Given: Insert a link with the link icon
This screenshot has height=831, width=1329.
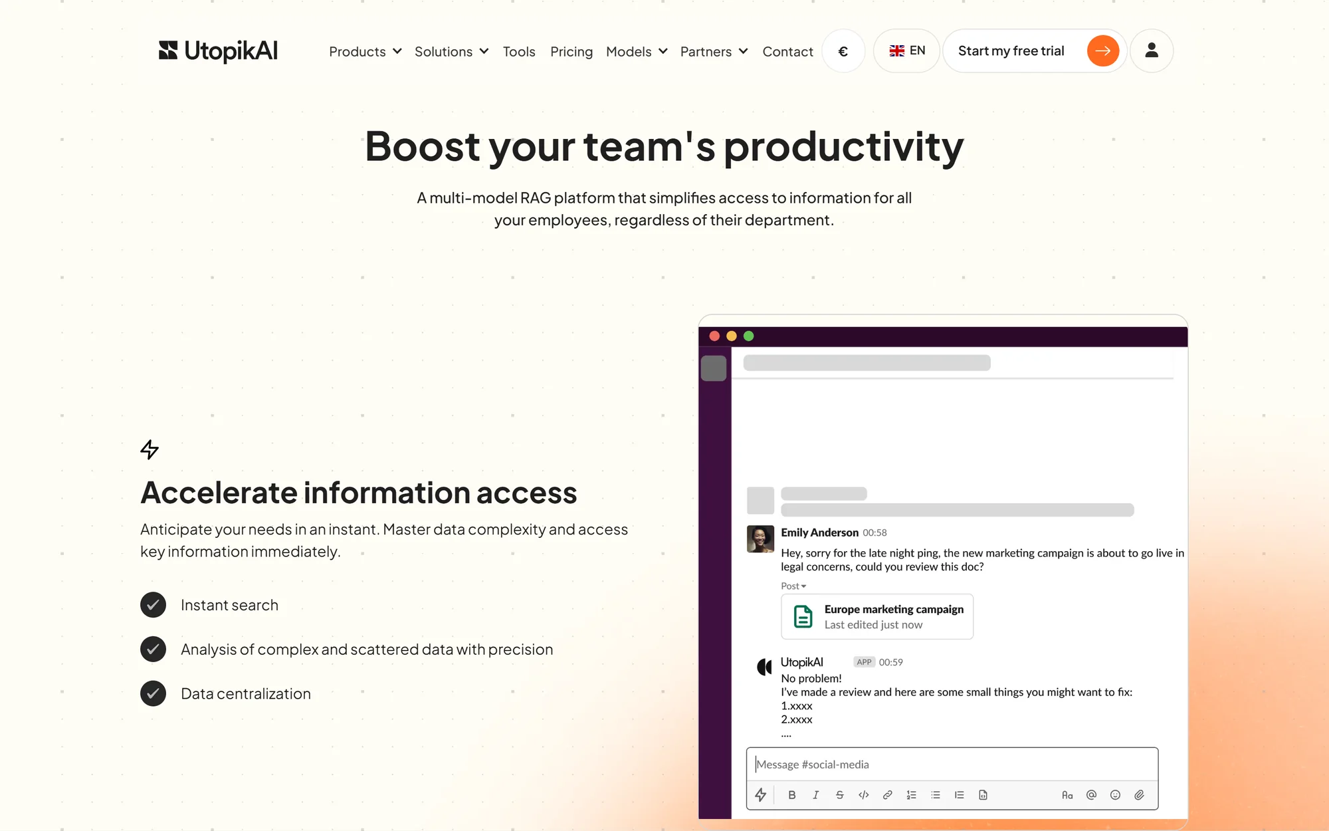Looking at the screenshot, I should coord(887,794).
